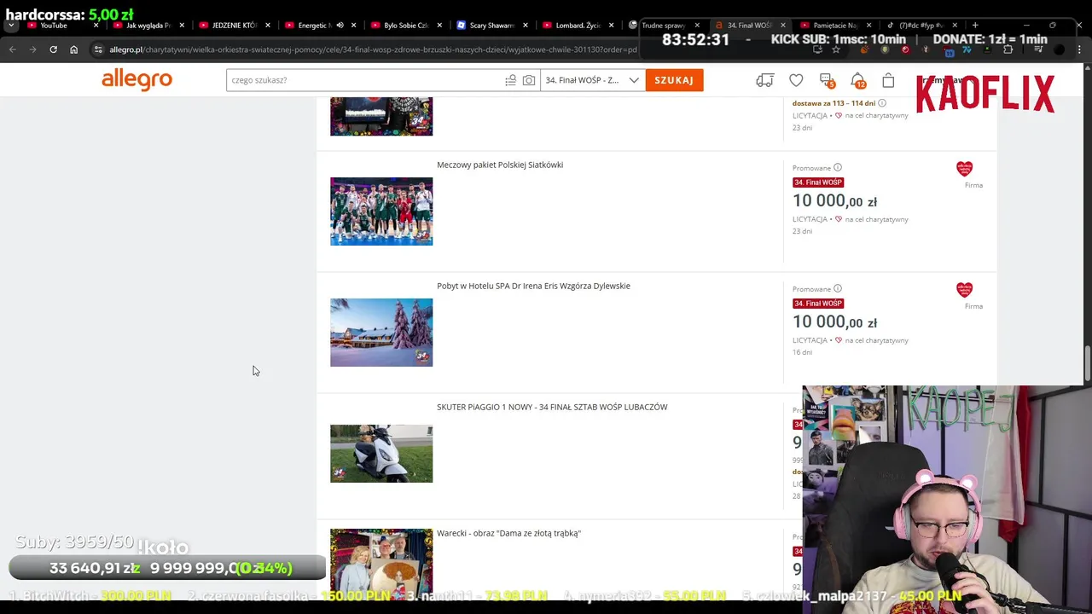Click info icon beside Promowane for Hotel SPA

click(x=838, y=289)
